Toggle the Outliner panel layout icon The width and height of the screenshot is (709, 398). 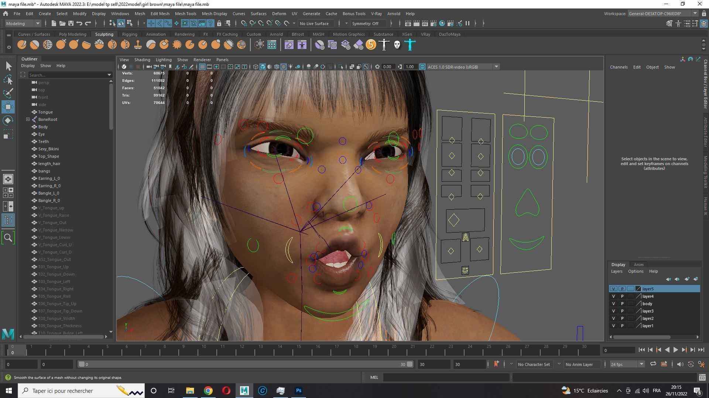click(x=8, y=220)
